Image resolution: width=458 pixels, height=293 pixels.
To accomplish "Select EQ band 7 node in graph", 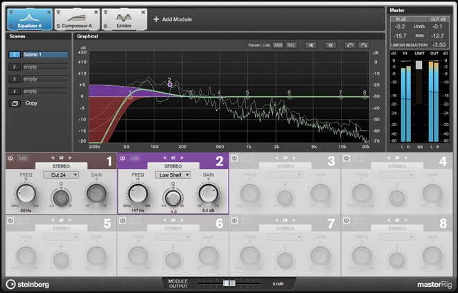I will (341, 97).
